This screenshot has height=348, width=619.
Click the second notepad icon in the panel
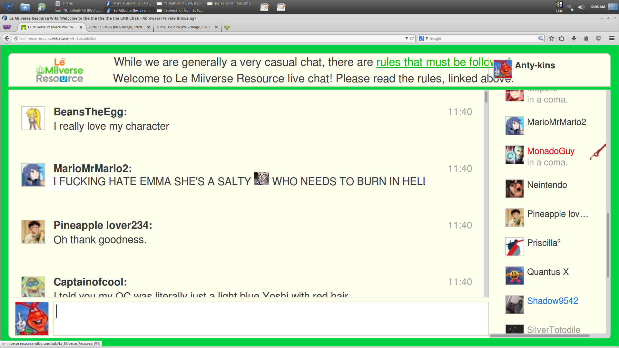coord(281,7)
